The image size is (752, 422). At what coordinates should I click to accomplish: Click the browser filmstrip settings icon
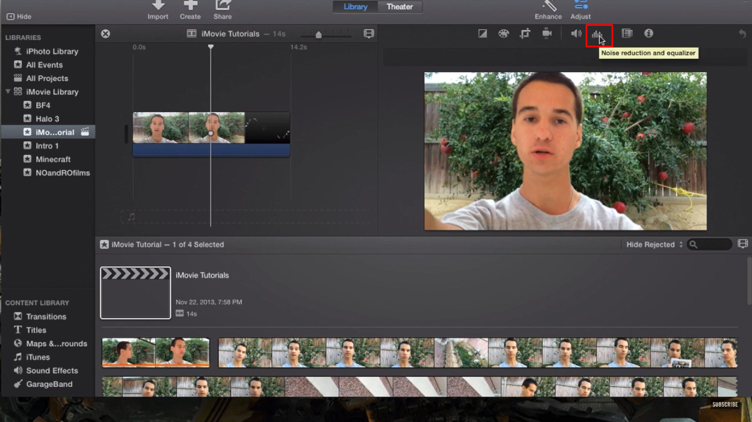click(743, 244)
